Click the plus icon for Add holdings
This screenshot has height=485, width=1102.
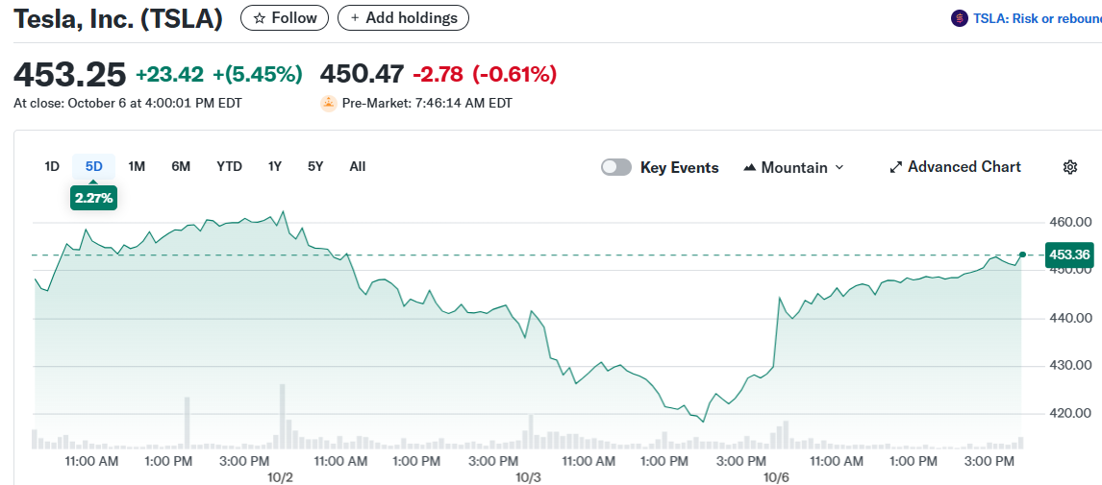tap(354, 18)
